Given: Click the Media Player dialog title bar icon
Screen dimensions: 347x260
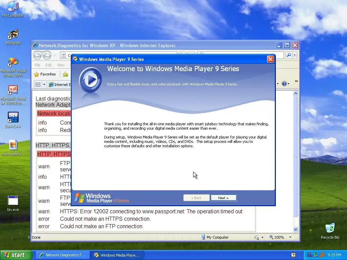Looking at the screenshot, I should point(75,59).
